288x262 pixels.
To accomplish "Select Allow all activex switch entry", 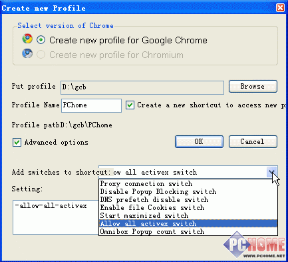I will [x=188, y=223].
